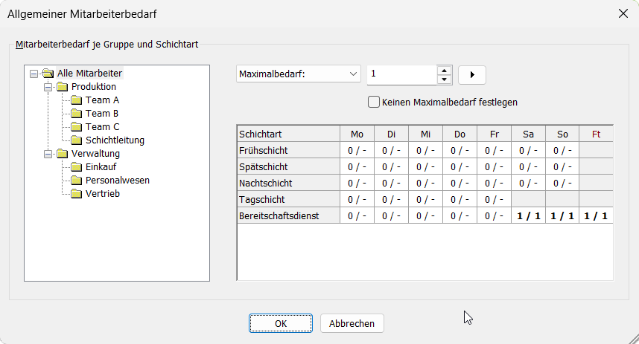Screen dimensions: 639x344
Task: Click Spätschicht Mi cell
Action: 425,166
